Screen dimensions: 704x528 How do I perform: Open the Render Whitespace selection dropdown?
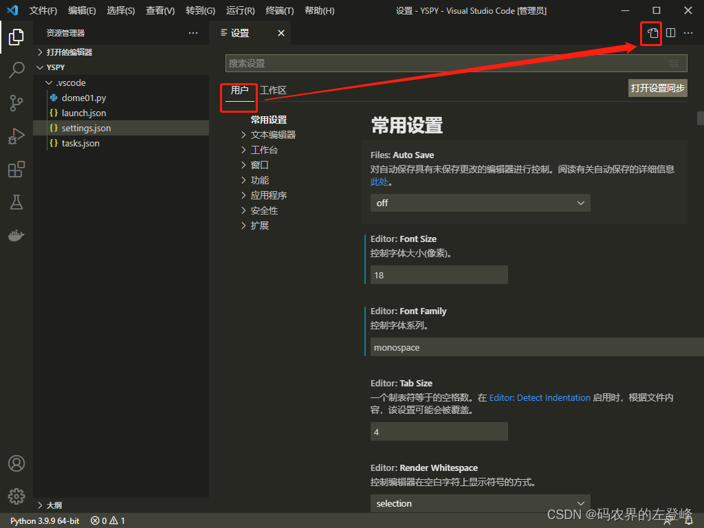(x=480, y=503)
